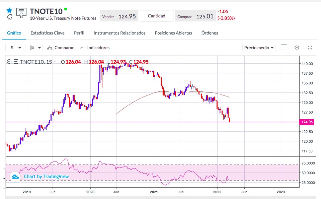Open chart settings gear
The width and height of the screenshot is (321, 199).
pyautogui.click(x=297, y=48)
